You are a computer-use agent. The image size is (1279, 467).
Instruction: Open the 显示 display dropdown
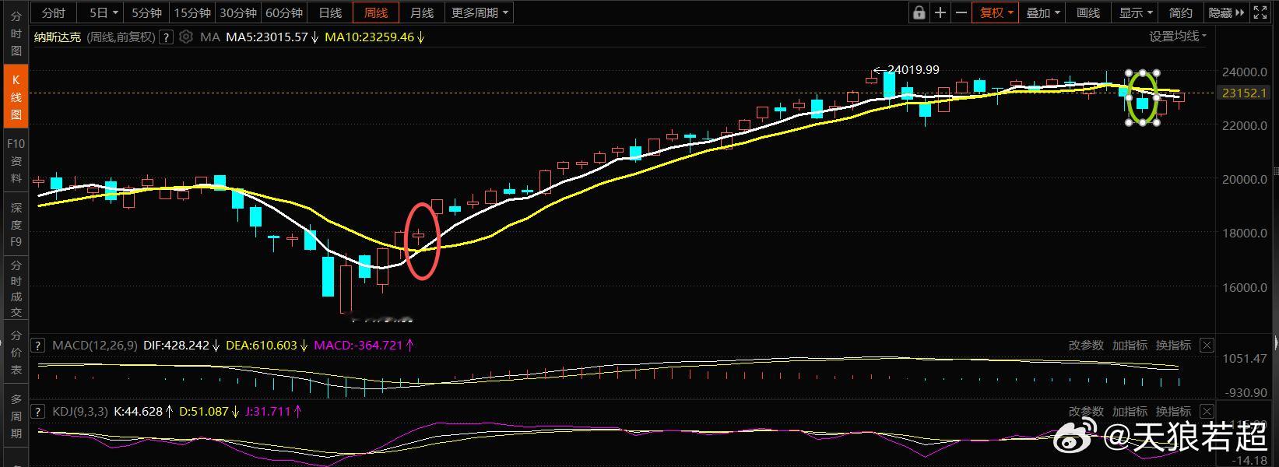tap(1136, 12)
